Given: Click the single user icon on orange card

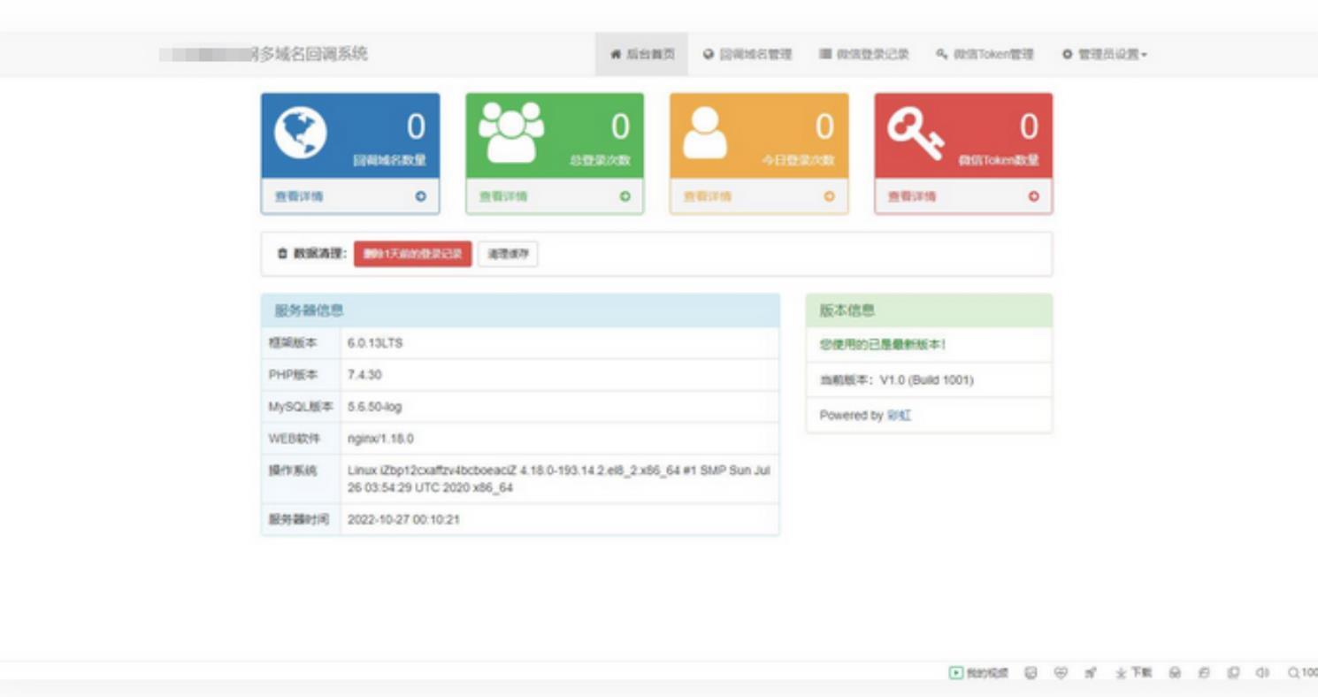Looking at the screenshot, I should point(706,133).
